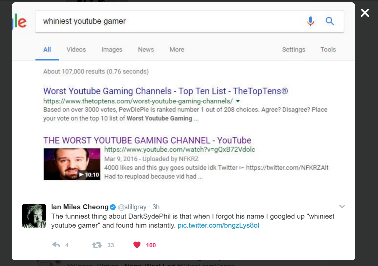Image resolution: width=378 pixels, height=266 pixels.
Task: Open the More search tab menu
Action: [177, 49]
